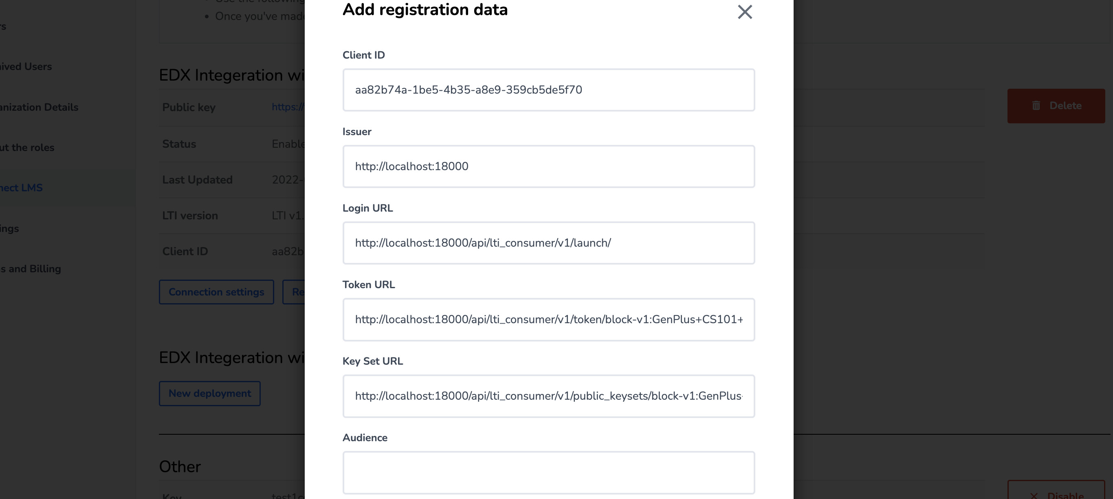The width and height of the screenshot is (1113, 499).
Task: Close the Add registration data dialog
Action: tap(745, 12)
